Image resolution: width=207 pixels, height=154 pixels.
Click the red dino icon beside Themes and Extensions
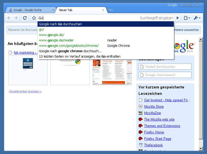[x=140, y=126]
